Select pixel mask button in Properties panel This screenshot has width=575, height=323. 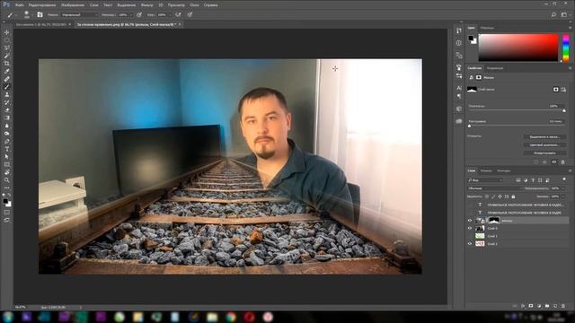pos(555,90)
